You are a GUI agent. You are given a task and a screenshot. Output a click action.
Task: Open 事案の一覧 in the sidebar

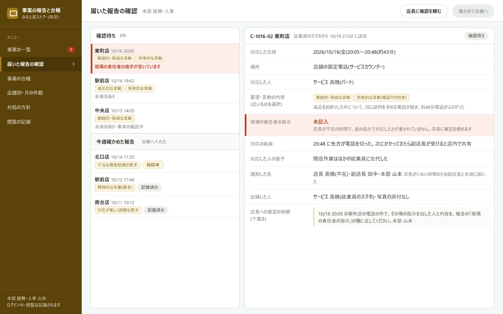coord(41,49)
